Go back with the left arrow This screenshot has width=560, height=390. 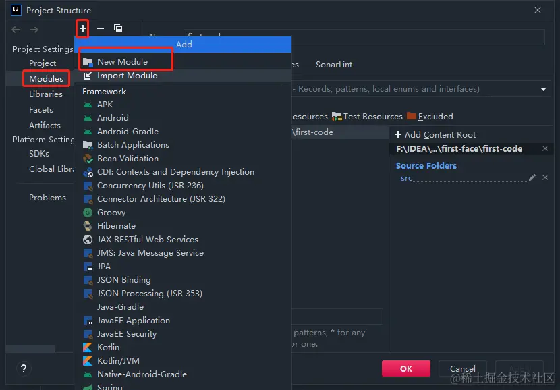[16, 30]
